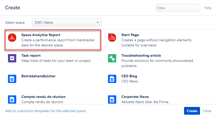
Task: Select the Space Analytics Report title
Action: pos(41,35)
